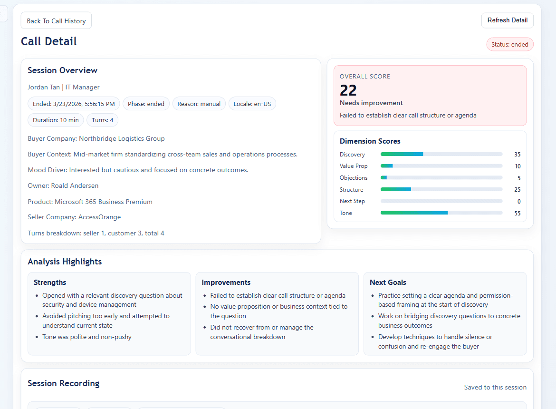This screenshot has width=556, height=409.
Task: Click the Session Recording heading
Action: [63, 383]
